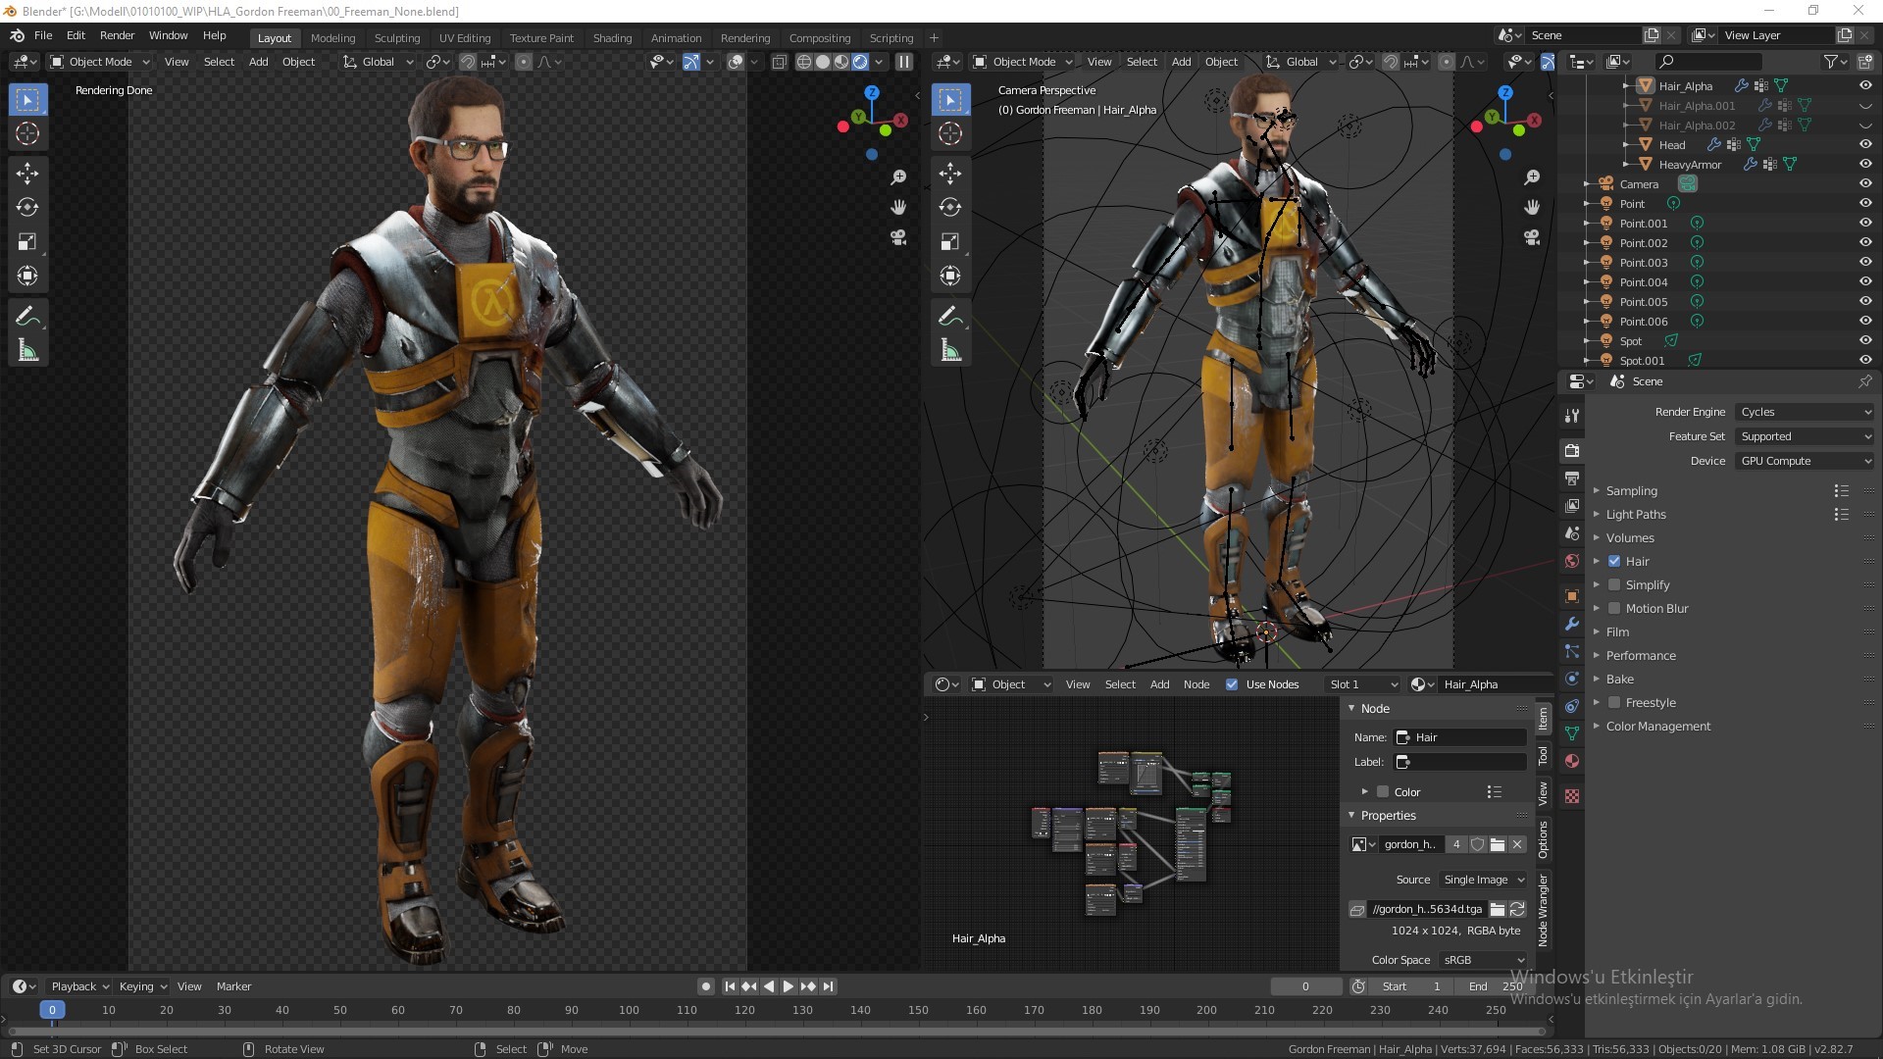
Task: Enable the Freestyle checkbox
Action: (1614, 702)
